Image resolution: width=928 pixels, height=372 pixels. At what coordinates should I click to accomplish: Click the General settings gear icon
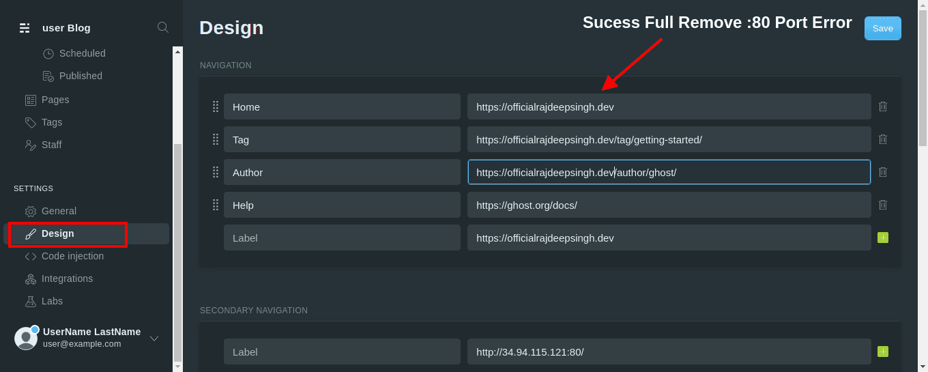(31, 211)
